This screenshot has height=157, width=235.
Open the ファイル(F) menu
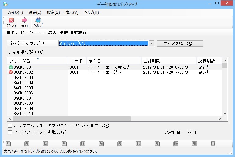pos(15,12)
